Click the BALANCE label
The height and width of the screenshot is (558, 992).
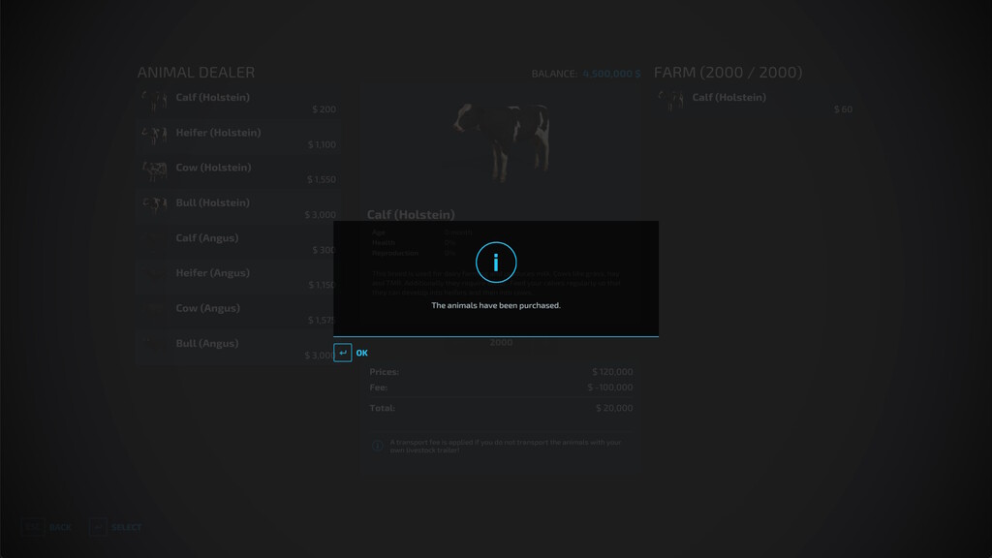(555, 74)
